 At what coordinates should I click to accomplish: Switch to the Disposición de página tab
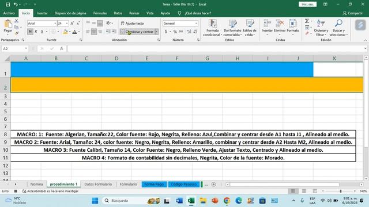click(70, 13)
